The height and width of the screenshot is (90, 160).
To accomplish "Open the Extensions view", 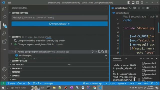I will pyautogui.click(x=4, y=41).
